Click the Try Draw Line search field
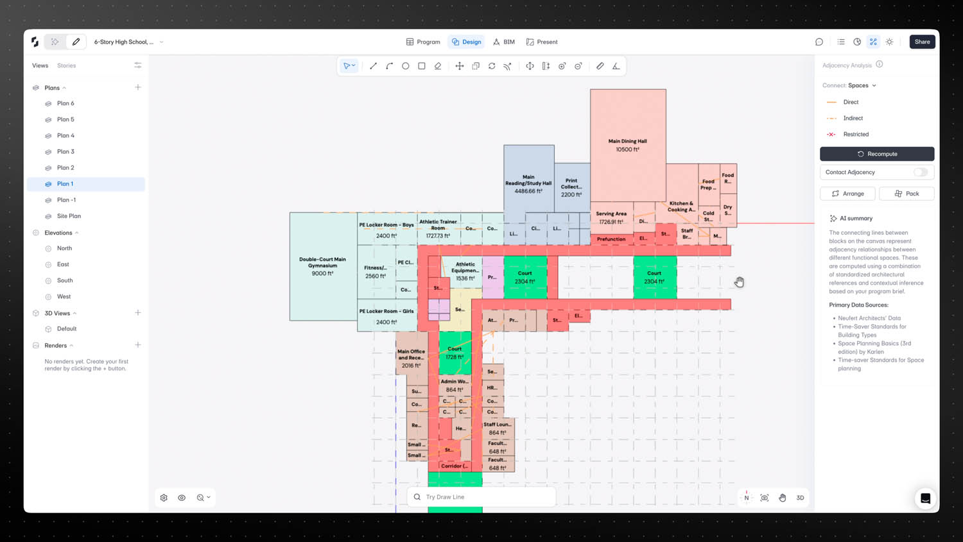This screenshot has width=963, height=542. (x=481, y=497)
